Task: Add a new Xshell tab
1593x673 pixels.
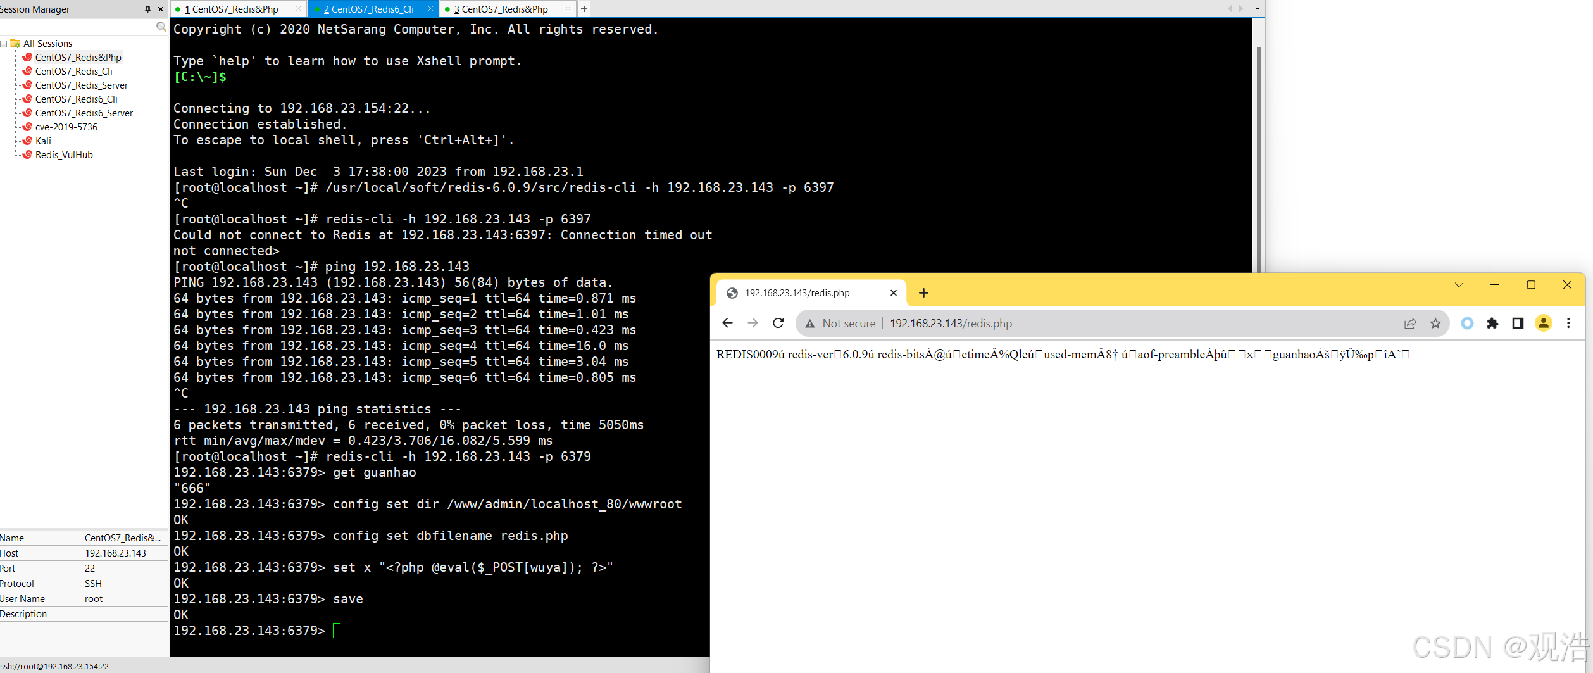Action: pos(584,9)
